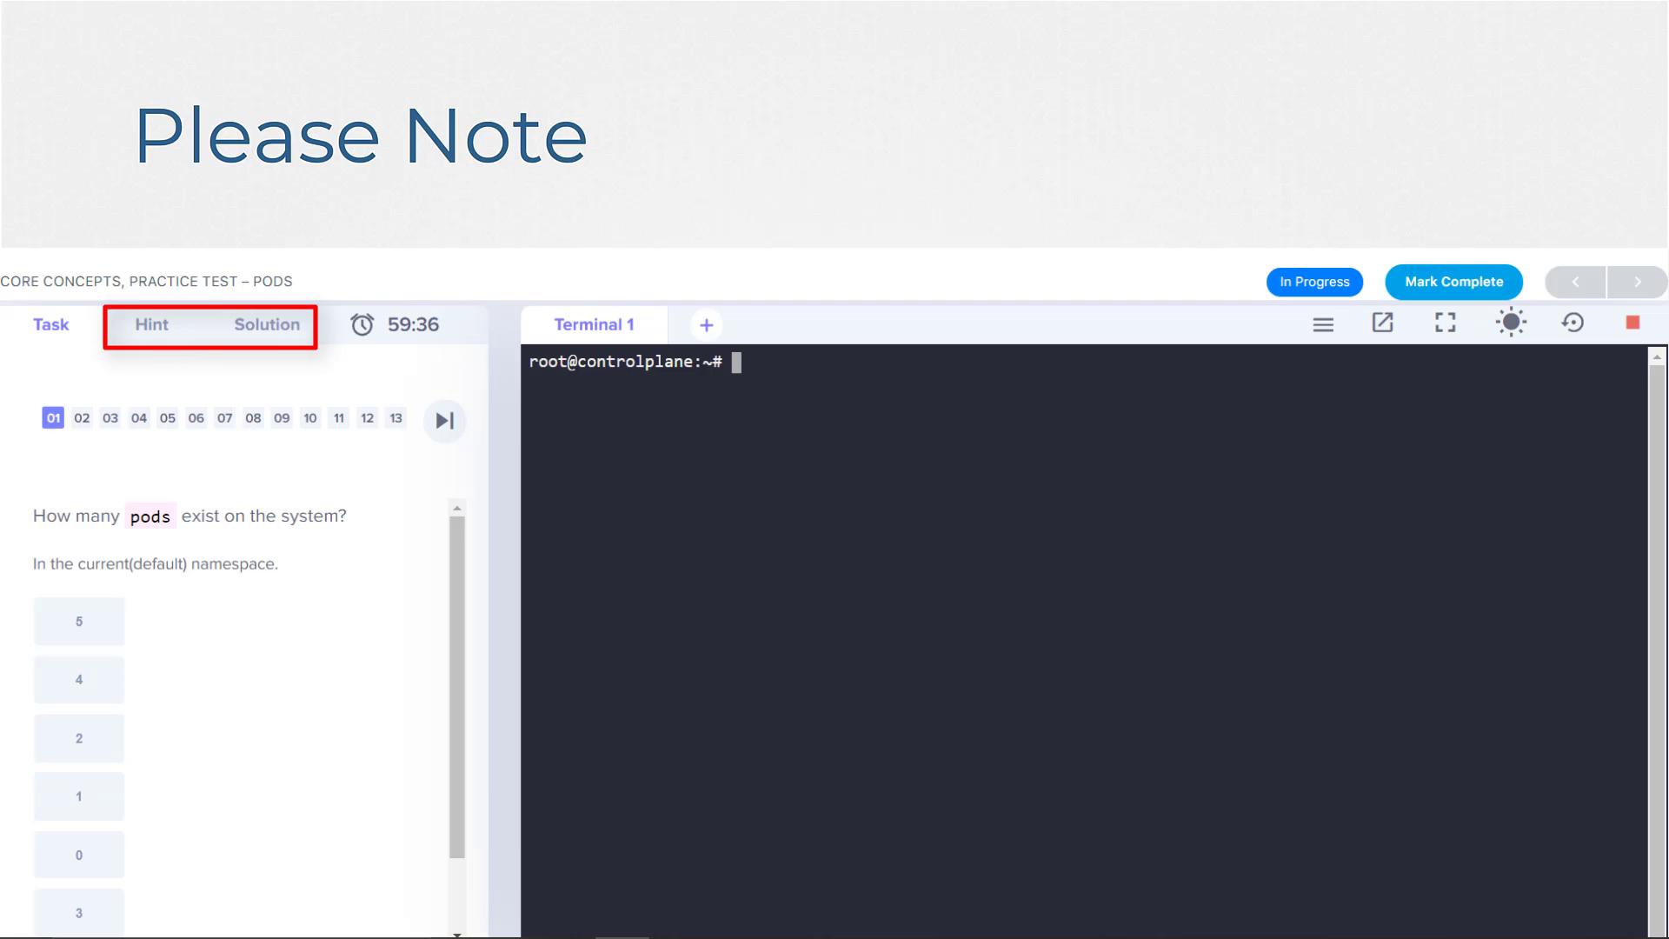Select answer option 0
1669x939 pixels.
[78, 854]
